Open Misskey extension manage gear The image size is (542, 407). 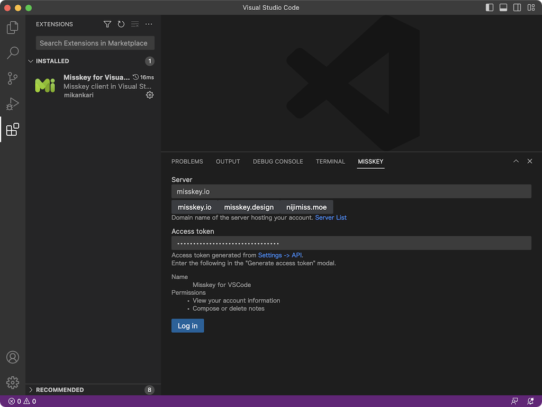(150, 95)
